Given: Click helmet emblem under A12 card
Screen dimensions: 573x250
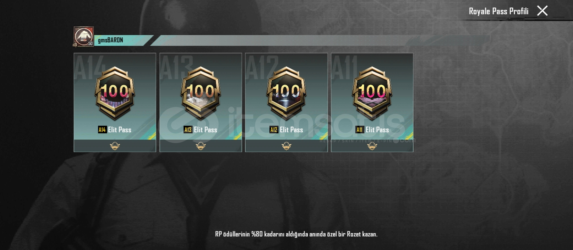Looking at the screenshot, I should pos(286,146).
